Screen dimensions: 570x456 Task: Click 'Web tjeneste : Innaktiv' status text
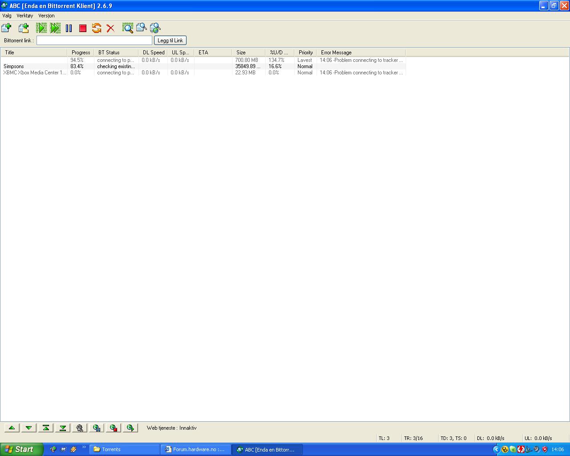coord(171,428)
